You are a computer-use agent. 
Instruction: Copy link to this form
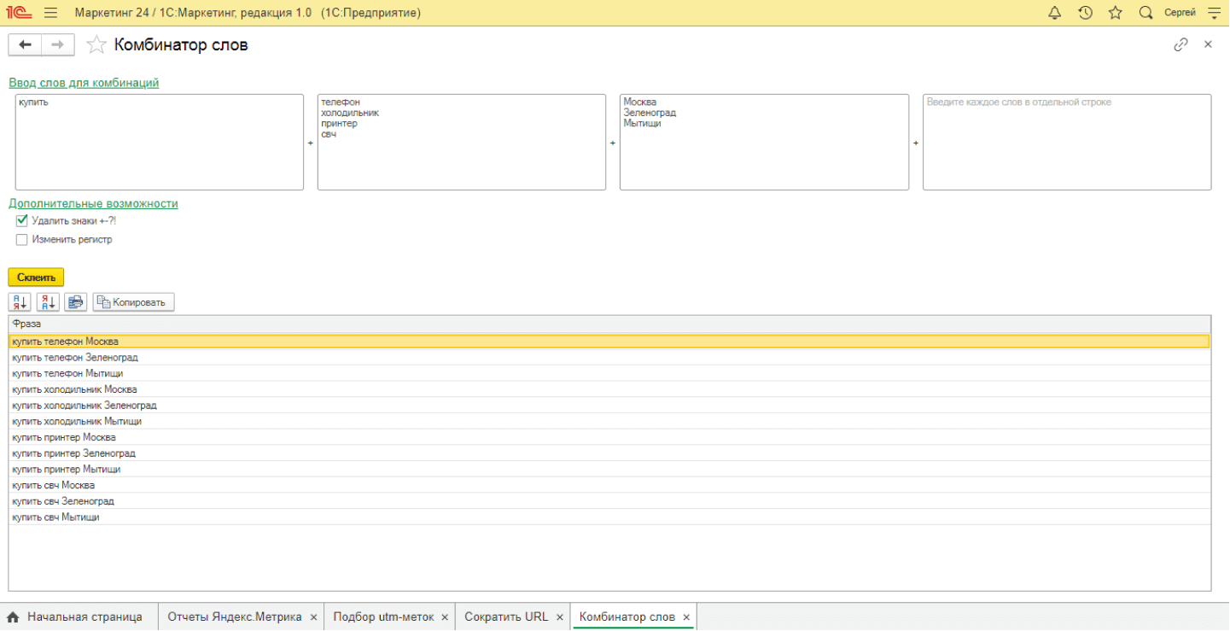1180,44
